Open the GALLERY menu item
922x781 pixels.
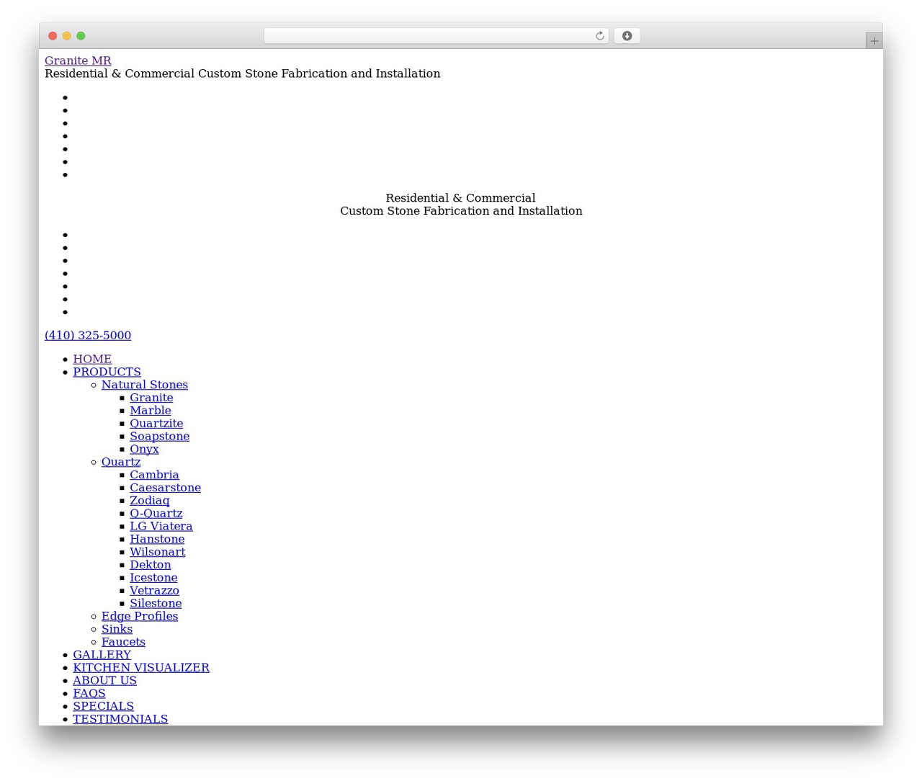click(102, 655)
